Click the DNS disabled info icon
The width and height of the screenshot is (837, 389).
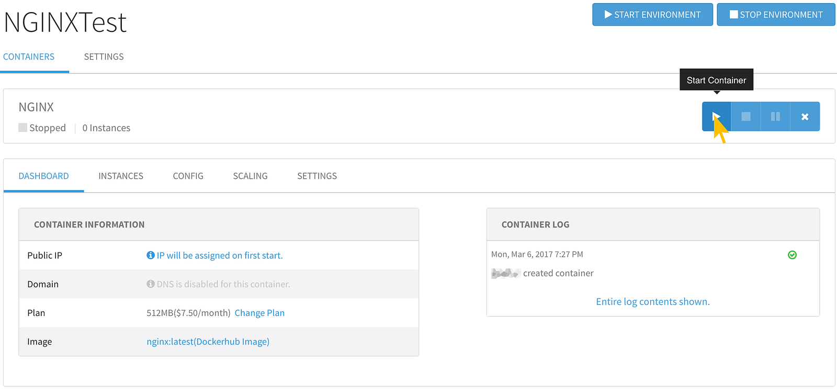coord(151,284)
